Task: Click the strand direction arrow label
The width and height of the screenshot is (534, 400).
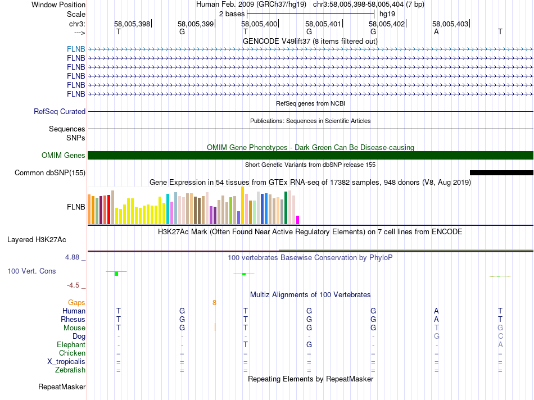Action: pos(79,33)
